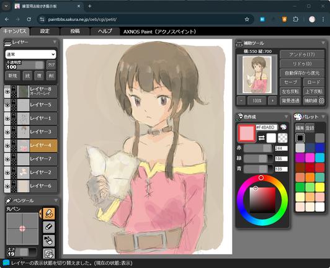The width and height of the screenshot is (330, 268).
Task: Click 自動保存から復元 restore button
Action: point(302,73)
